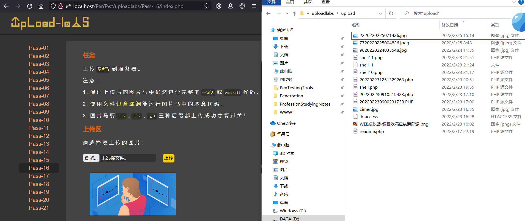Reload the Pass-16 page
Screen dimensions: 525x221
pyautogui.click(x=30, y=6)
